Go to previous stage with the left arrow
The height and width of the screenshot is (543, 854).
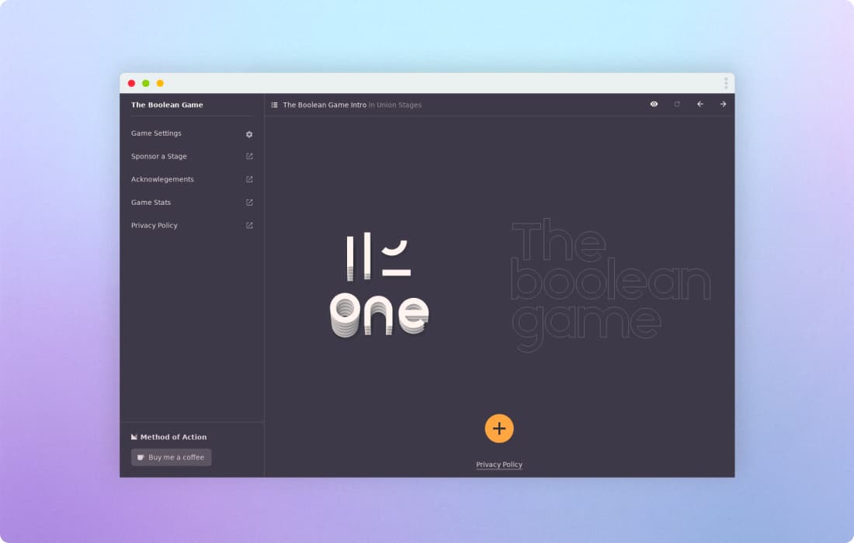click(700, 104)
